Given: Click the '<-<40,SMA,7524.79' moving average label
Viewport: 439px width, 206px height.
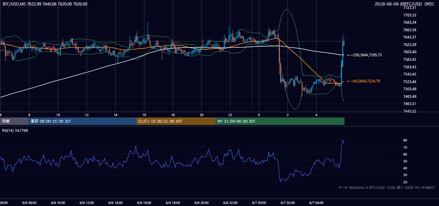Looking at the screenshot, I should click(x=363, y=81).
